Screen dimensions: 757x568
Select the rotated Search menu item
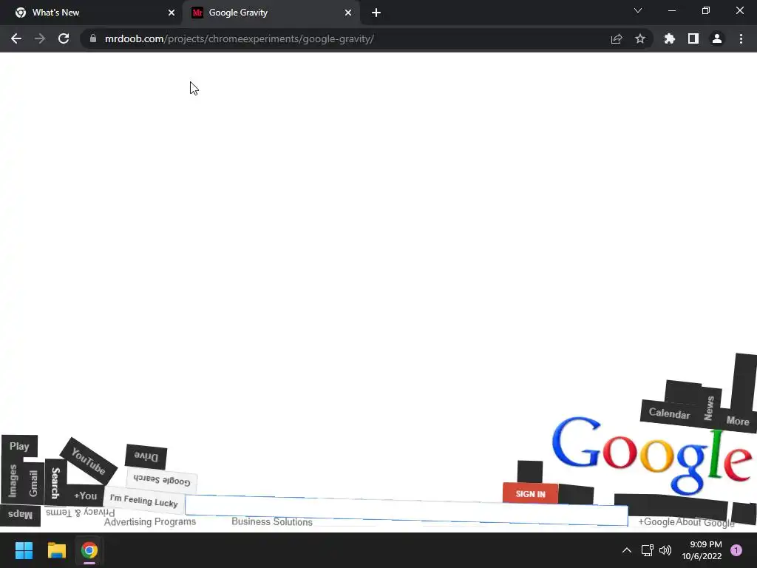point(55,482)
